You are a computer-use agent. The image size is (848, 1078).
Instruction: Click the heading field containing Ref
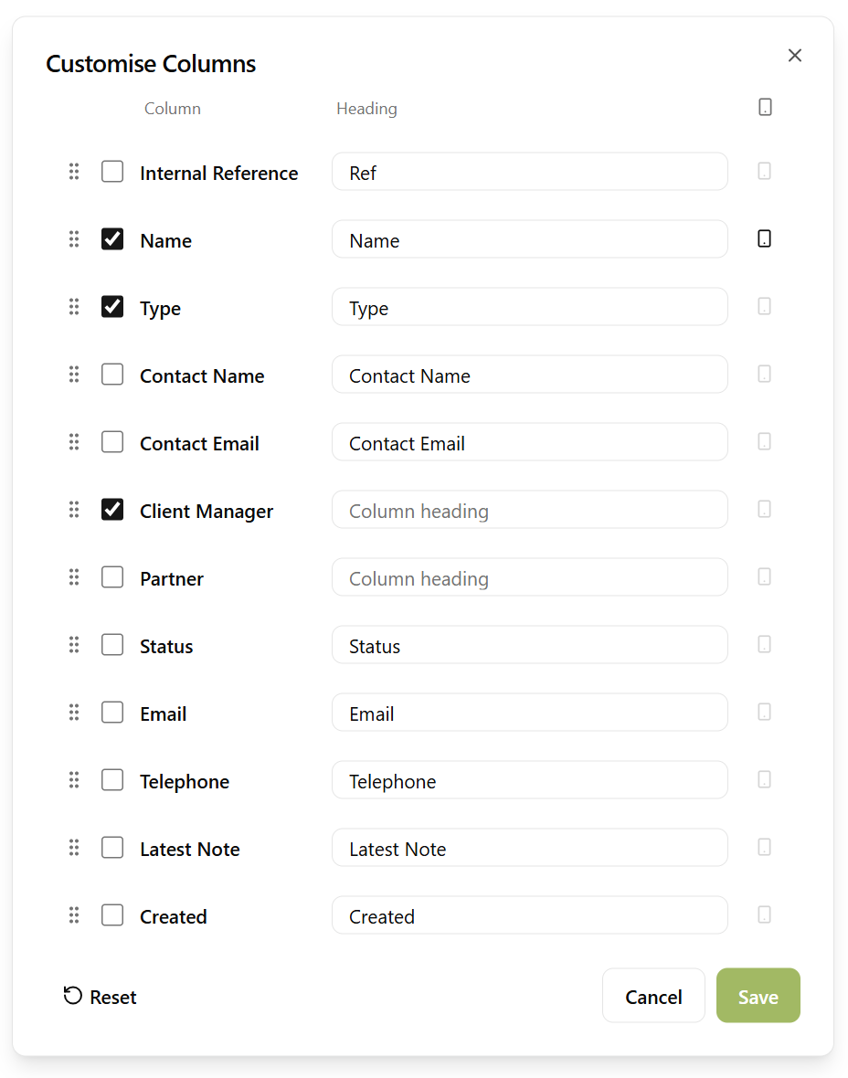tap(530, 172)
